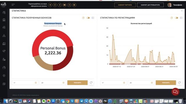The width and height of the screenshot is (186, 104).
Task: Focus the bonus 'до' date field
Action: point(53,83)
